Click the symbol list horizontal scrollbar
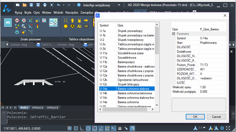 point(126,109)
